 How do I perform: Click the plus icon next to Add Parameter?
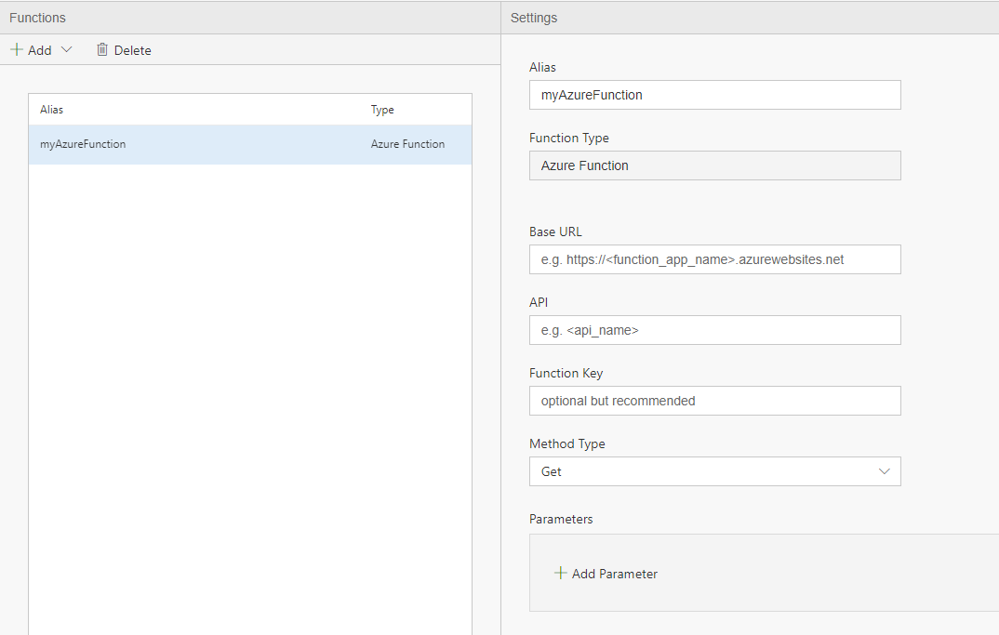pyautogui.click(x=560, y=574)
